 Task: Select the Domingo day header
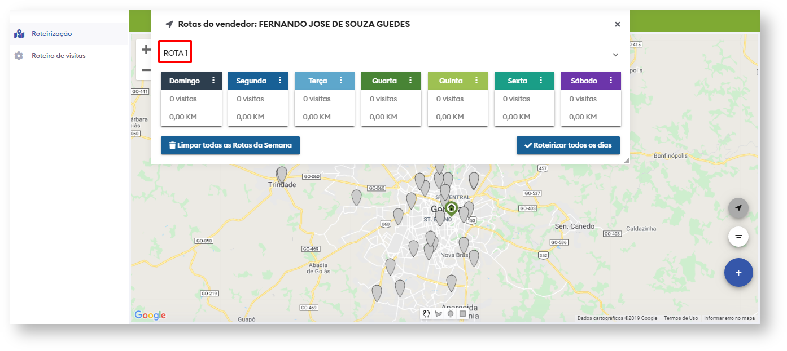pos(191,81)
